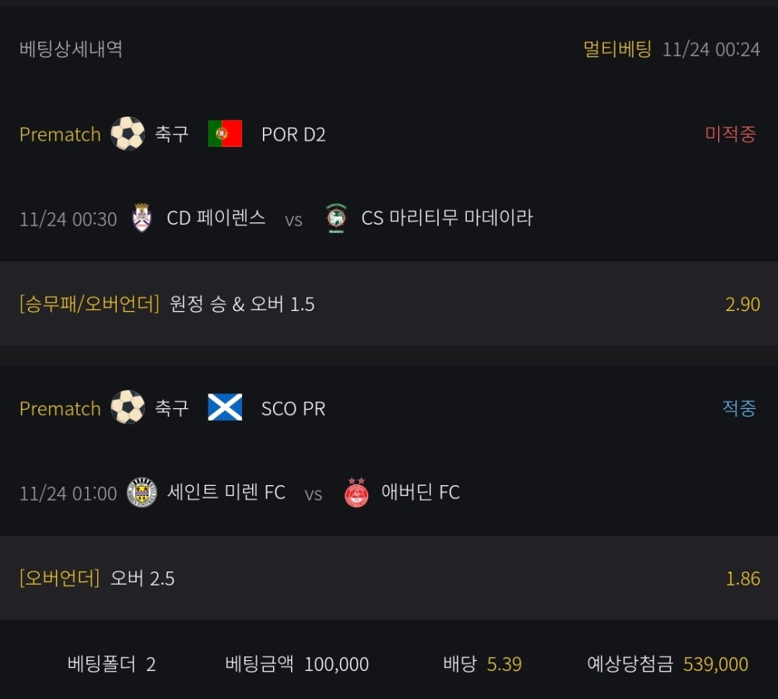778x699 pixels.
Task: Click the 적중 status label
Action: (x=738, y=407)
